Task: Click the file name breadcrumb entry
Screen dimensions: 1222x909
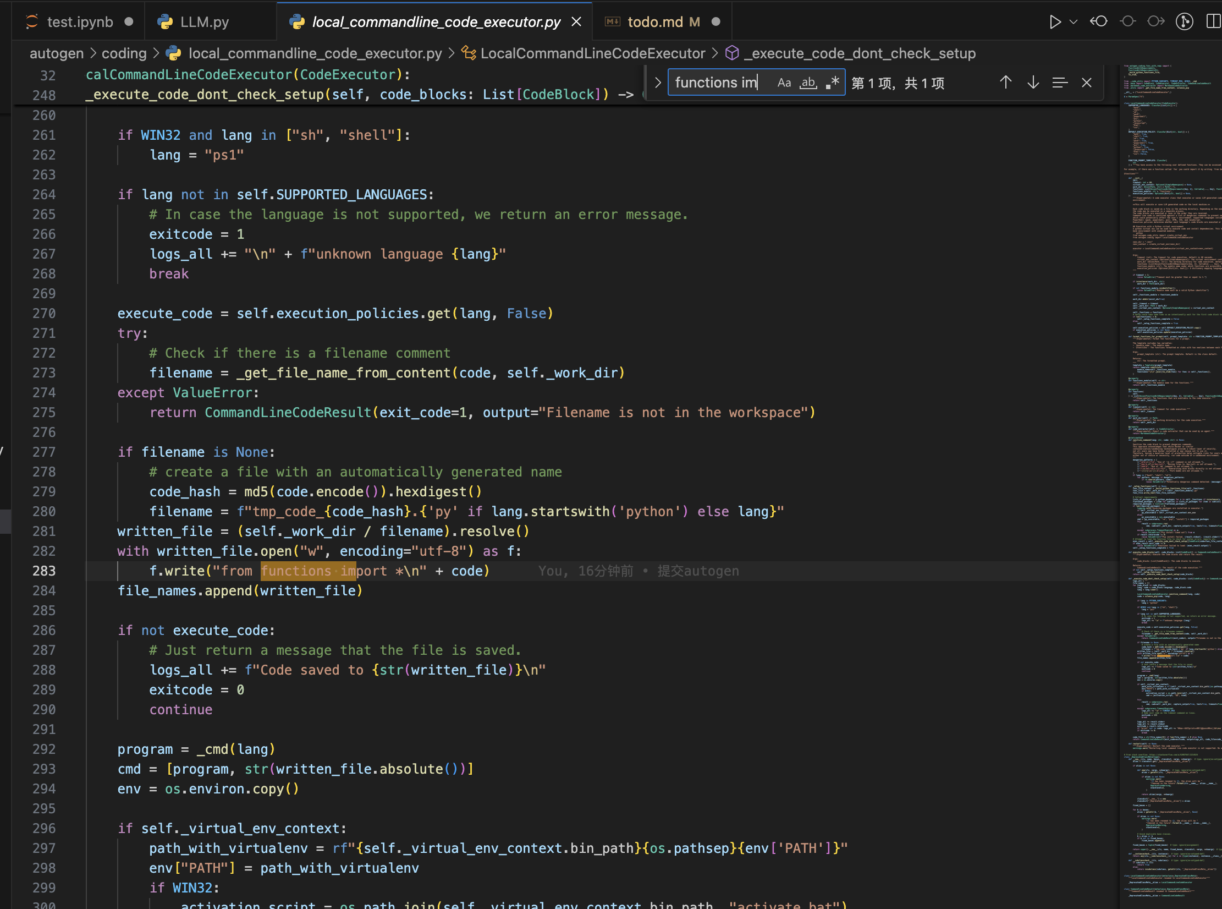Action: (x=315, y=53)
